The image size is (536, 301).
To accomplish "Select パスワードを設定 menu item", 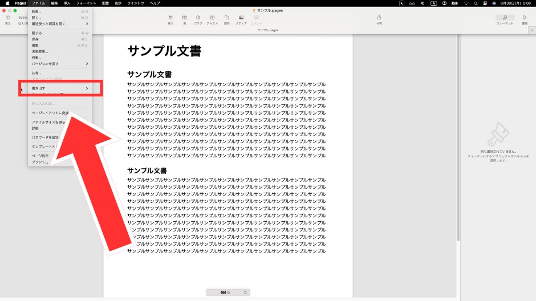I will [45, 138].
